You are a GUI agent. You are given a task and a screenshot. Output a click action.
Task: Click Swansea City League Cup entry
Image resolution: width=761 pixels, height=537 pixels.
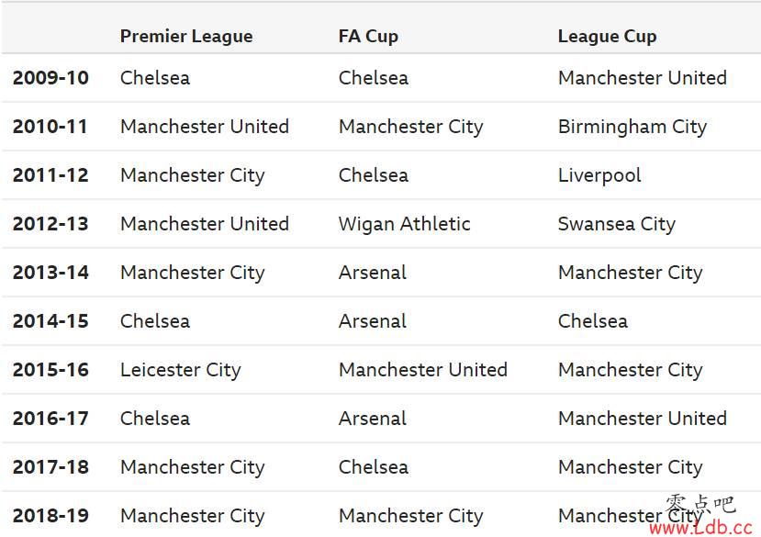[616, 224]
